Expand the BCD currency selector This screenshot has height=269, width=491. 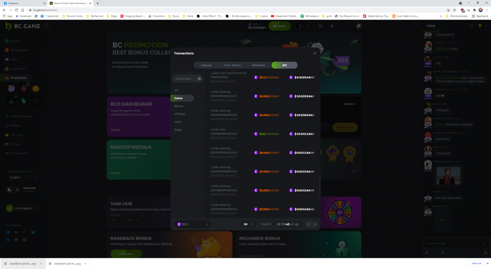pyautogui.click(x=193, y=224)
